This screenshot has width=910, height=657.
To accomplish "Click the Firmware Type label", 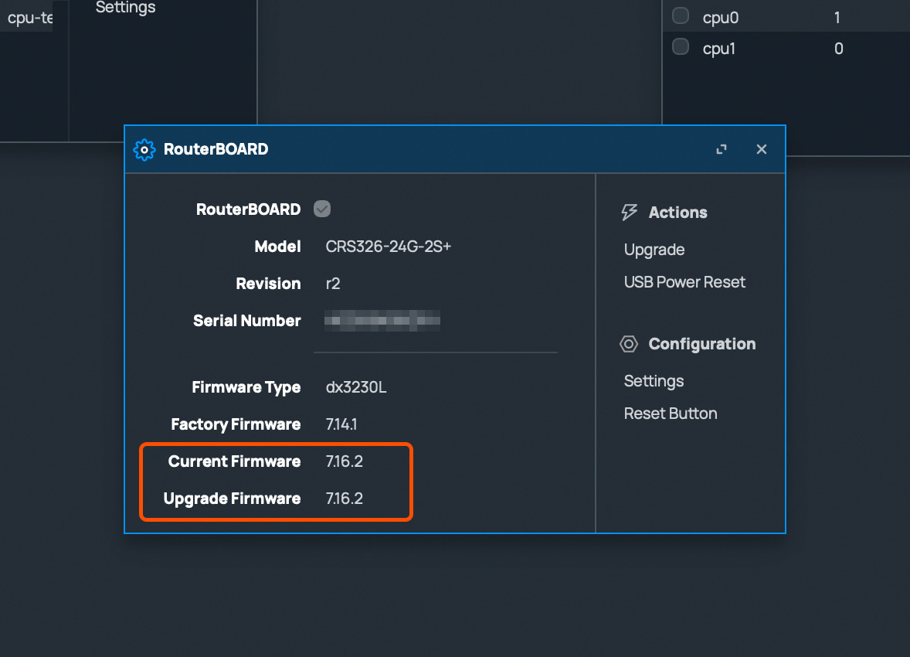I will (246, 387).
